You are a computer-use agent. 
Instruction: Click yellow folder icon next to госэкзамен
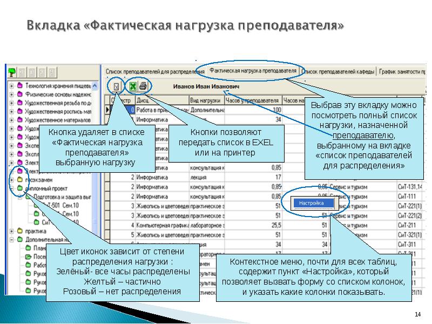tap(19, 180)
